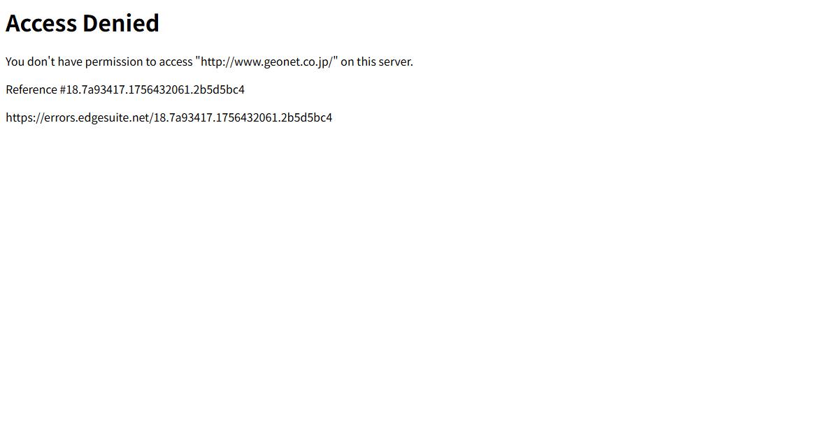This screenshot has height=436, width=828.
Task: Click the words "on this server."
Action: tap(376, 61)
